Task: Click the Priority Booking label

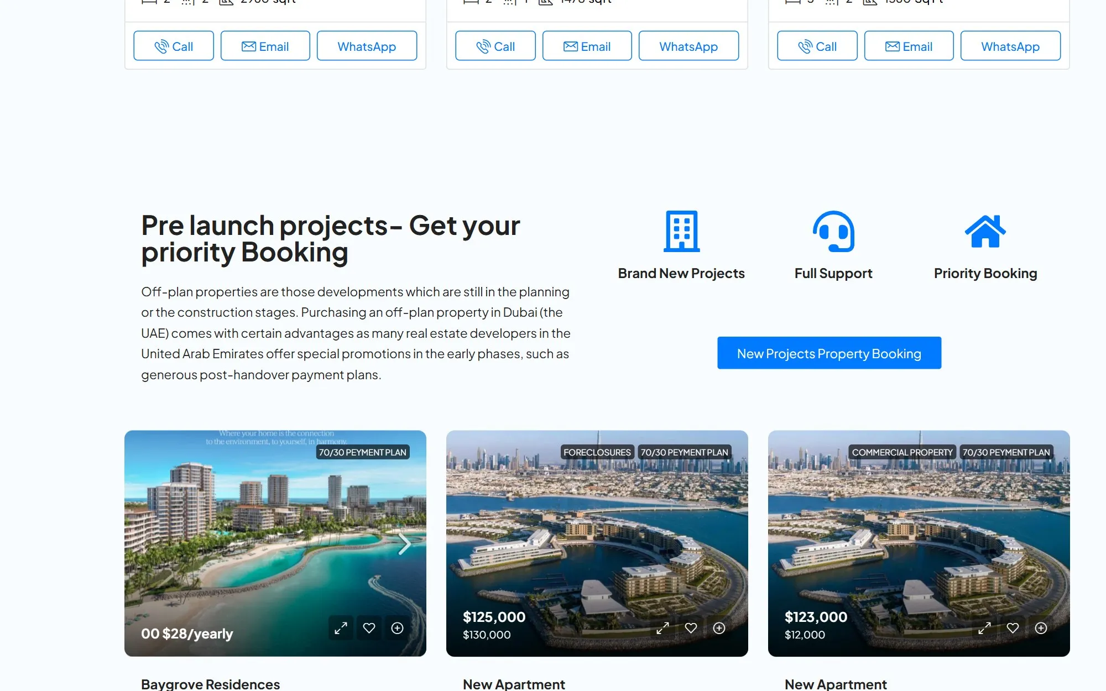Action: [985, 273]
